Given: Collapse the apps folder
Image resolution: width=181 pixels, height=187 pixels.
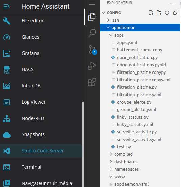Looking at the screenshot, I should point(111,35).
